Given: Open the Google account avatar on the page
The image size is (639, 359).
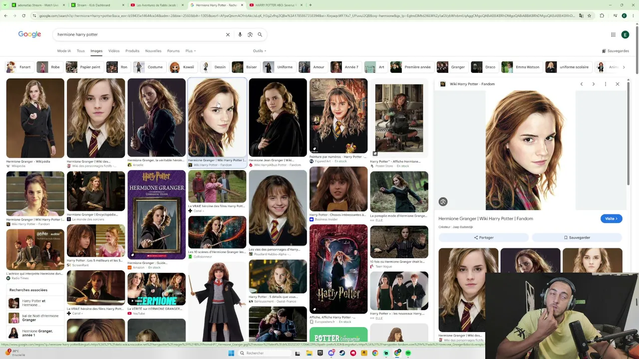Looking at the screenshot, I should point(625,34).
